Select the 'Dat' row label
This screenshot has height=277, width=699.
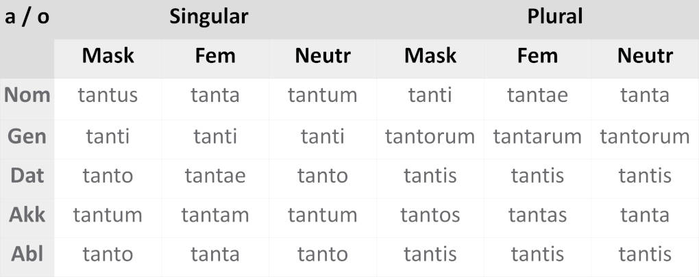click(27, 176)
